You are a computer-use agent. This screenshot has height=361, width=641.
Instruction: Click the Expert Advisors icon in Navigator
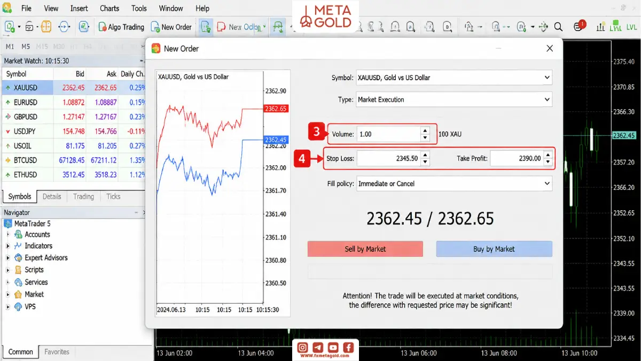point(18,258)
